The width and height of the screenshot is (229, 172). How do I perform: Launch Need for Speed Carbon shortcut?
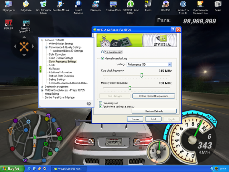pos(26,26)
